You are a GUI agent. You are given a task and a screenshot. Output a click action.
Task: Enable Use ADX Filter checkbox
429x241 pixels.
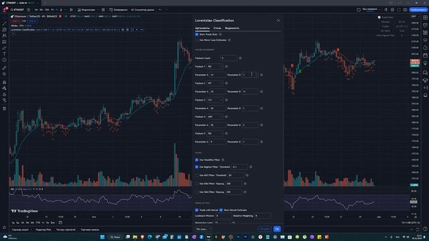tap(196, 175)
